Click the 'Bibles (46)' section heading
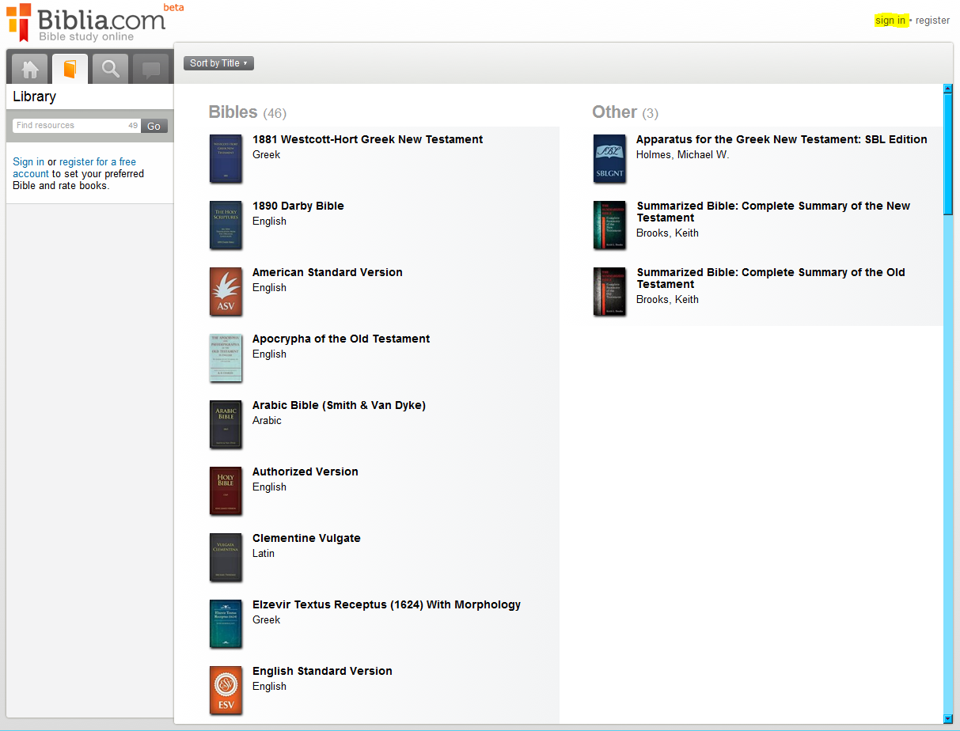960x731 pixels. click(x=248, y=112)
